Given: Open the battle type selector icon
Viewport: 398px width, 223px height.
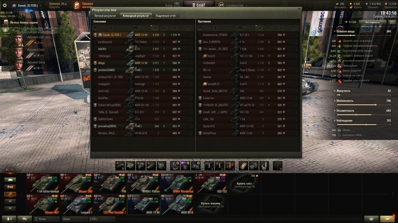Looking at the screenshot, I should 221,5.
